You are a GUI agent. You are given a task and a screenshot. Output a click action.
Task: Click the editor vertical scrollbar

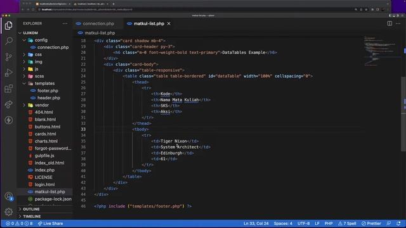pos(403,114)
